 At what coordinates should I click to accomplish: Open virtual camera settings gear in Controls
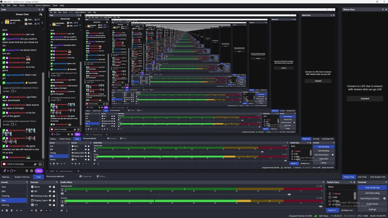(x=384, y=198)
